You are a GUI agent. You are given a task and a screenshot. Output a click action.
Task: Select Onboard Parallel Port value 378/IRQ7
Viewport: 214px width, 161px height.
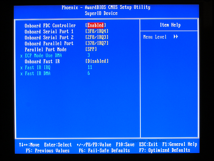(97, 43)
